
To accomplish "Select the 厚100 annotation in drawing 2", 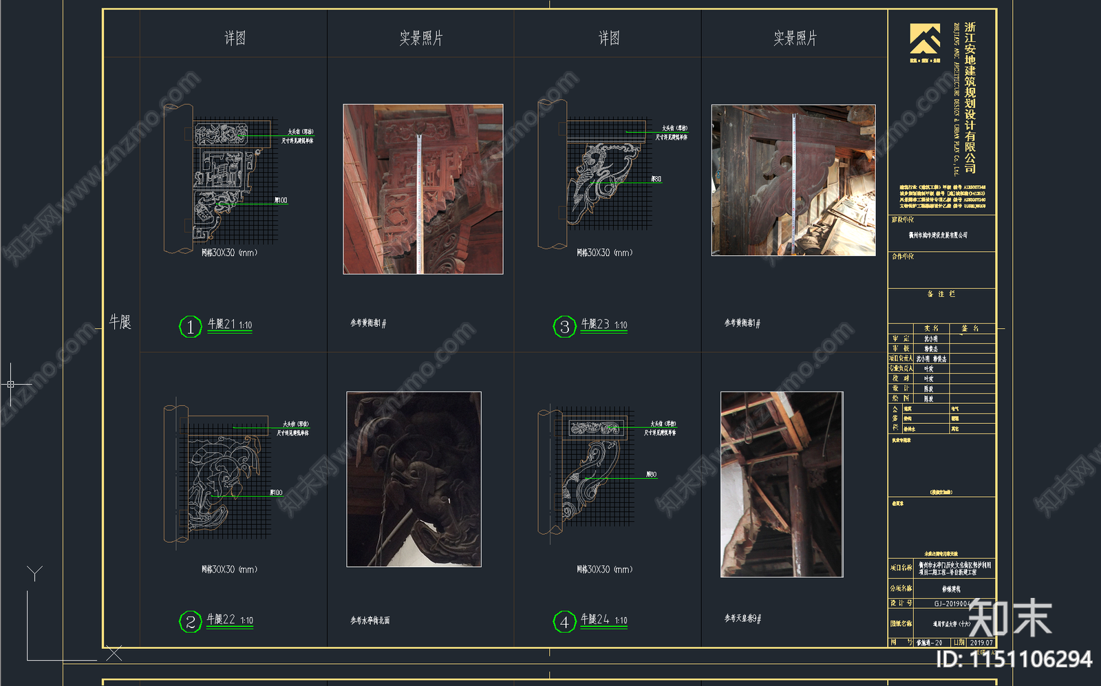I will 276,492.
